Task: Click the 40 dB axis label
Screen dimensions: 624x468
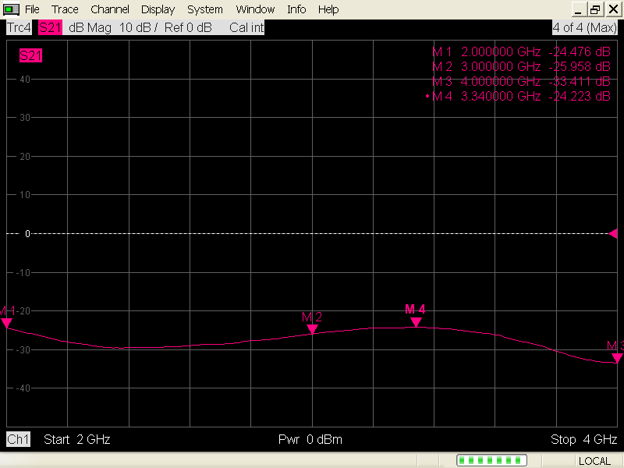Action: coord(25,80)
